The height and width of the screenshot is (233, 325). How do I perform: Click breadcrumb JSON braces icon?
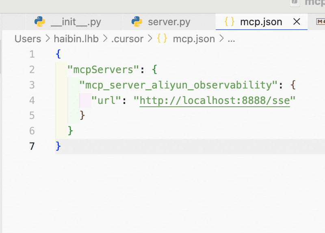click(x=162, y=39)
